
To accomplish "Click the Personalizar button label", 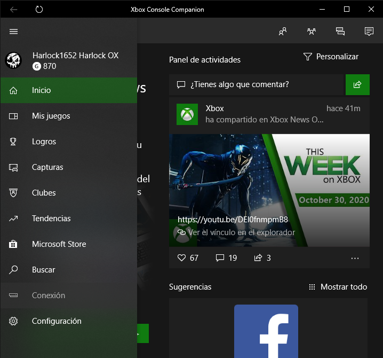I will pyautogui.click(x=337, y=57).
